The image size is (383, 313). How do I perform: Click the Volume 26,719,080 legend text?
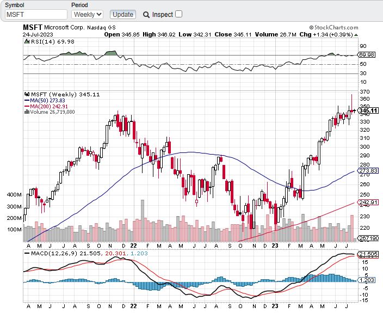click(x=53, y=112)
